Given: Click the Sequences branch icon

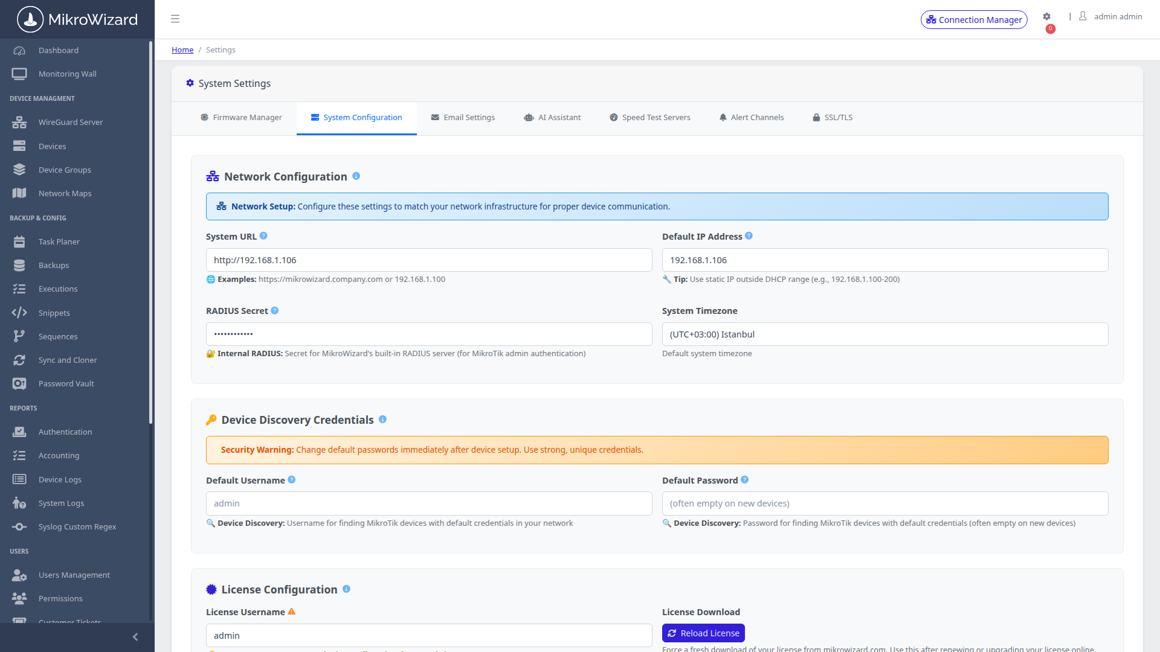Looking at the screenshot, I should coord(19,336).
